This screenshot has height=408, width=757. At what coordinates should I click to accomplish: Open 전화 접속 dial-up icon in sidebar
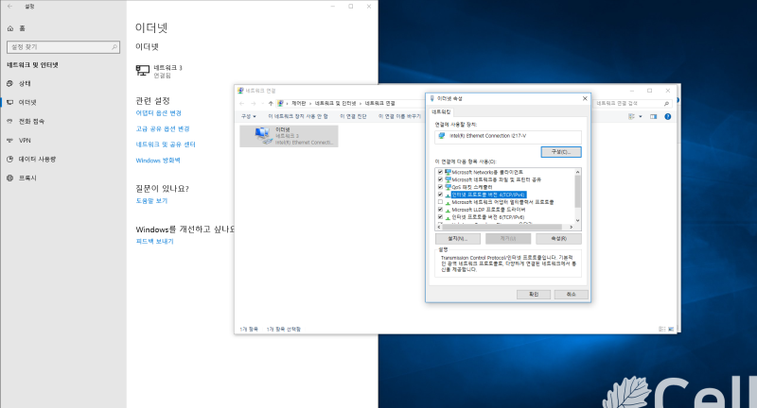click(10, 122)
